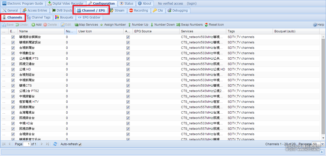The image size is (326, 156).
Task: Toggle the Auto-refresh checkbox
Action: tap(80, 144)
